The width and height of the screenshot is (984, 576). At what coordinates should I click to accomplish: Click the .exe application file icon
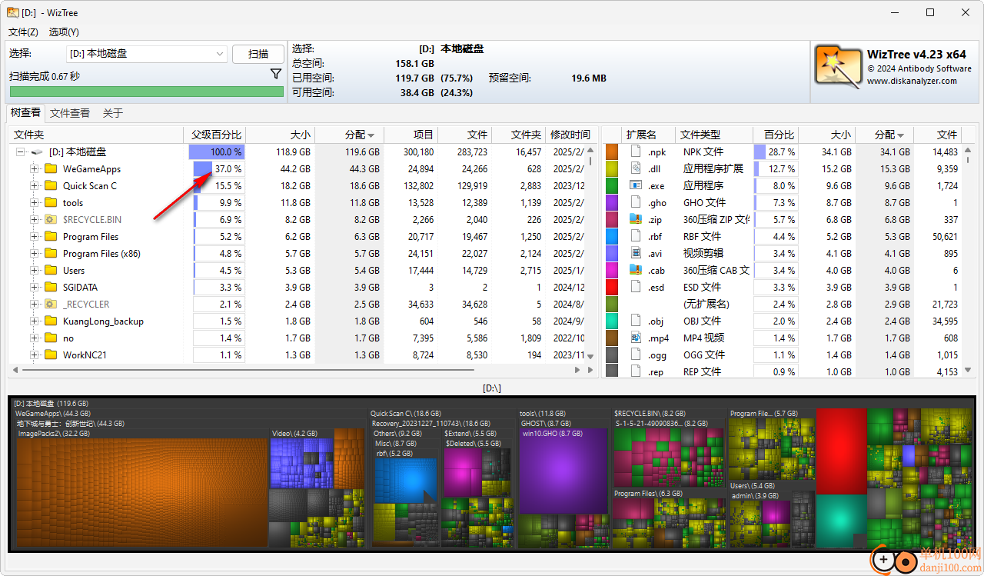[x=636, y=185]
